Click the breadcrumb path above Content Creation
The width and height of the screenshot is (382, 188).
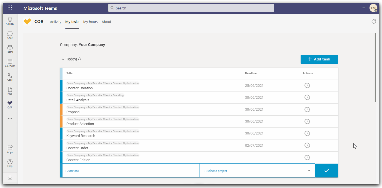coord(103,83)
